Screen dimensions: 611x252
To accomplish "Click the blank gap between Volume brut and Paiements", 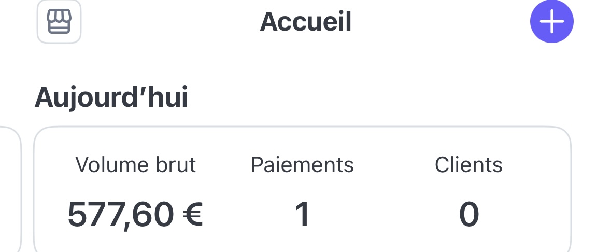I will 223,189.
